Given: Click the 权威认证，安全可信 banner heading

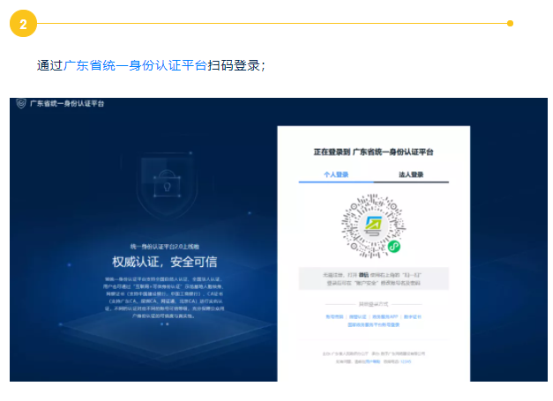Looking at the screenshot, I should (x=164, y=263).
